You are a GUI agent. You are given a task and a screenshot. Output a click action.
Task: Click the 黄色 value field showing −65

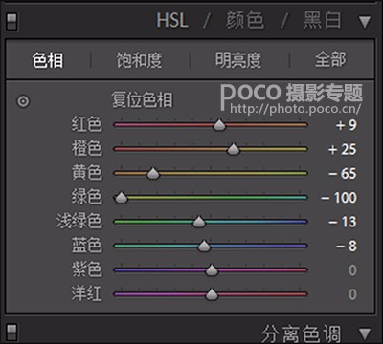pos(343,174)
